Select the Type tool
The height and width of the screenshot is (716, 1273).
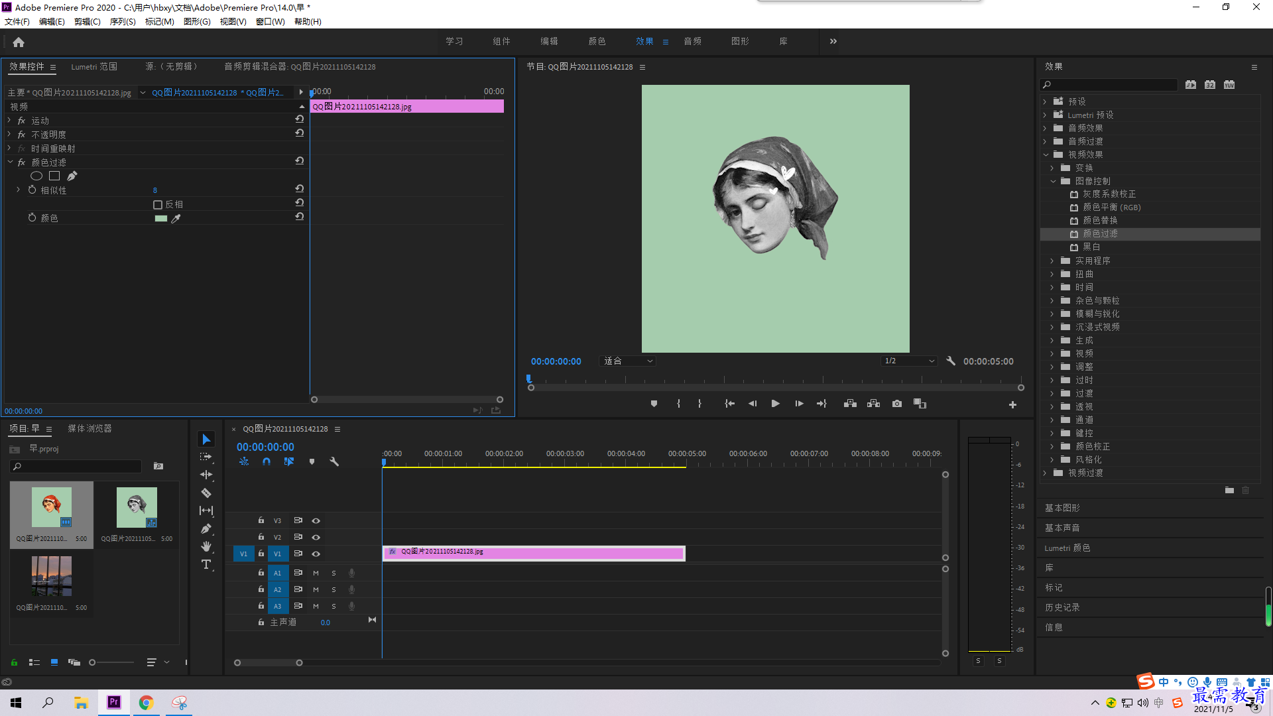206,564
